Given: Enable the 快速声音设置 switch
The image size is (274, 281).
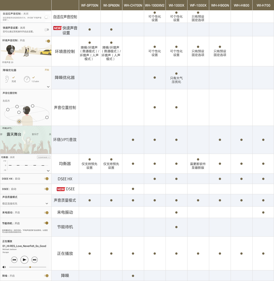Looking at the screenshot, I should tap(47, 29).
